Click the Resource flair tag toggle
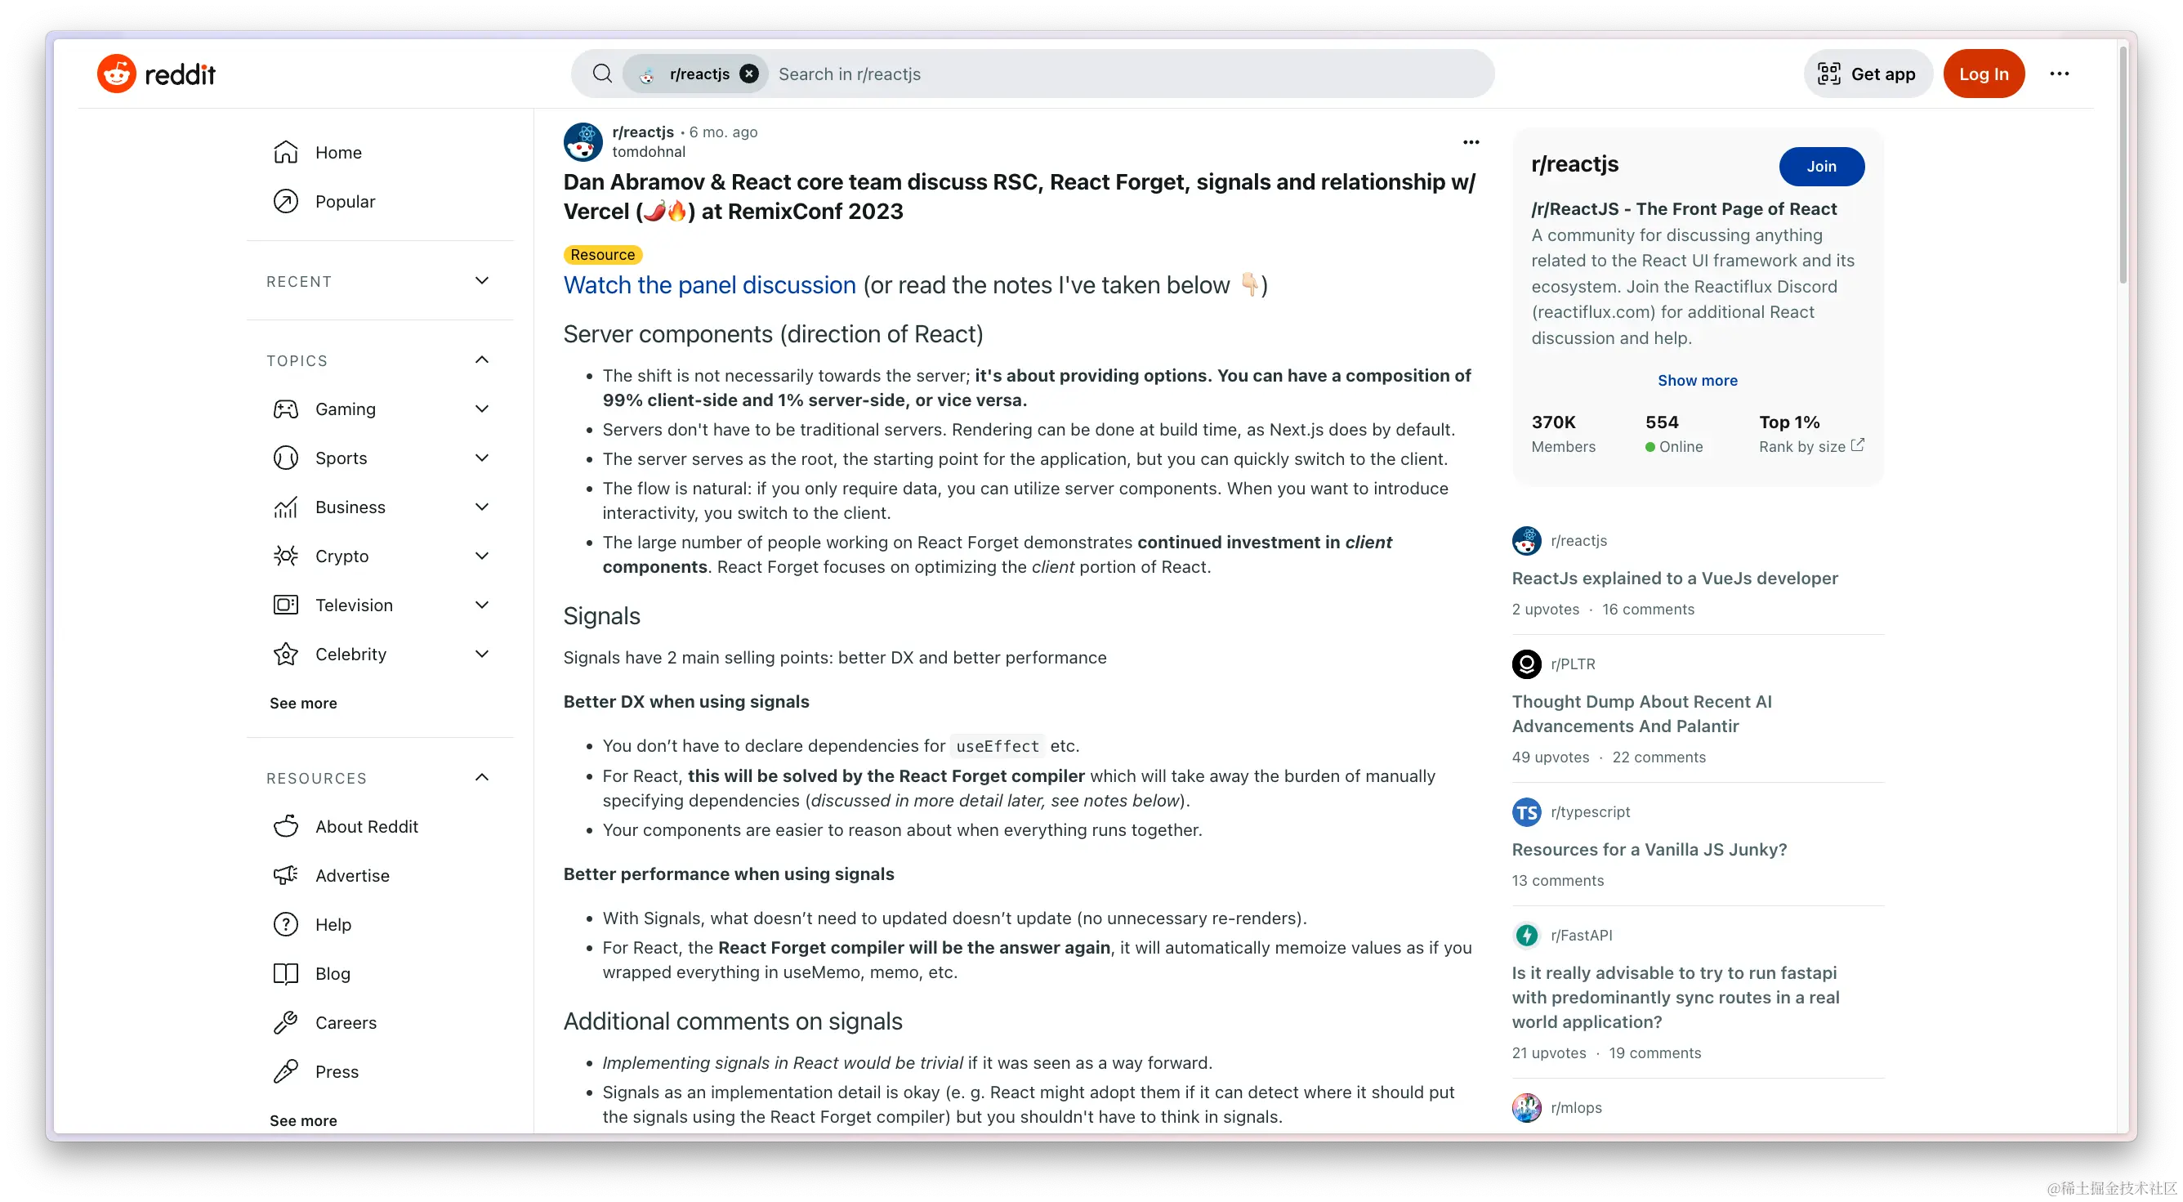 [x=602, y=255]
